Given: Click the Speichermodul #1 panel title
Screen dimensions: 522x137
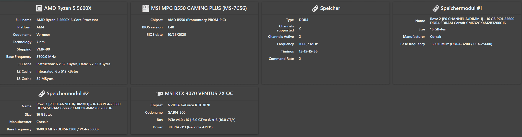Looking at the screenshot, I should [461, 8].
